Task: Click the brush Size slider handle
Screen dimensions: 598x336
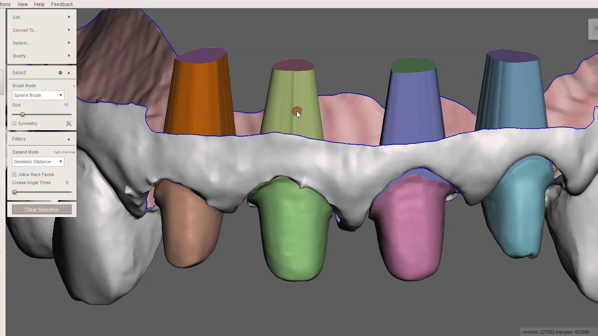Action: tap(22, 114)
